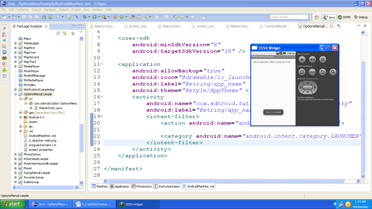Open the File menu
Image resolution: width=372 pixels, height=209 pixels.
[3, 9]
